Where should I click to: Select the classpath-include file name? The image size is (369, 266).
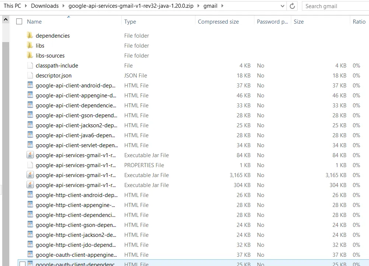57,66
